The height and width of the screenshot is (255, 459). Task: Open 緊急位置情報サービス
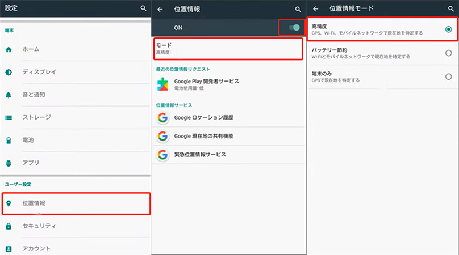[228, 155]
